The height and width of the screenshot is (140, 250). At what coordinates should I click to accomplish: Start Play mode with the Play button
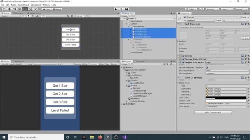[116, 9]
